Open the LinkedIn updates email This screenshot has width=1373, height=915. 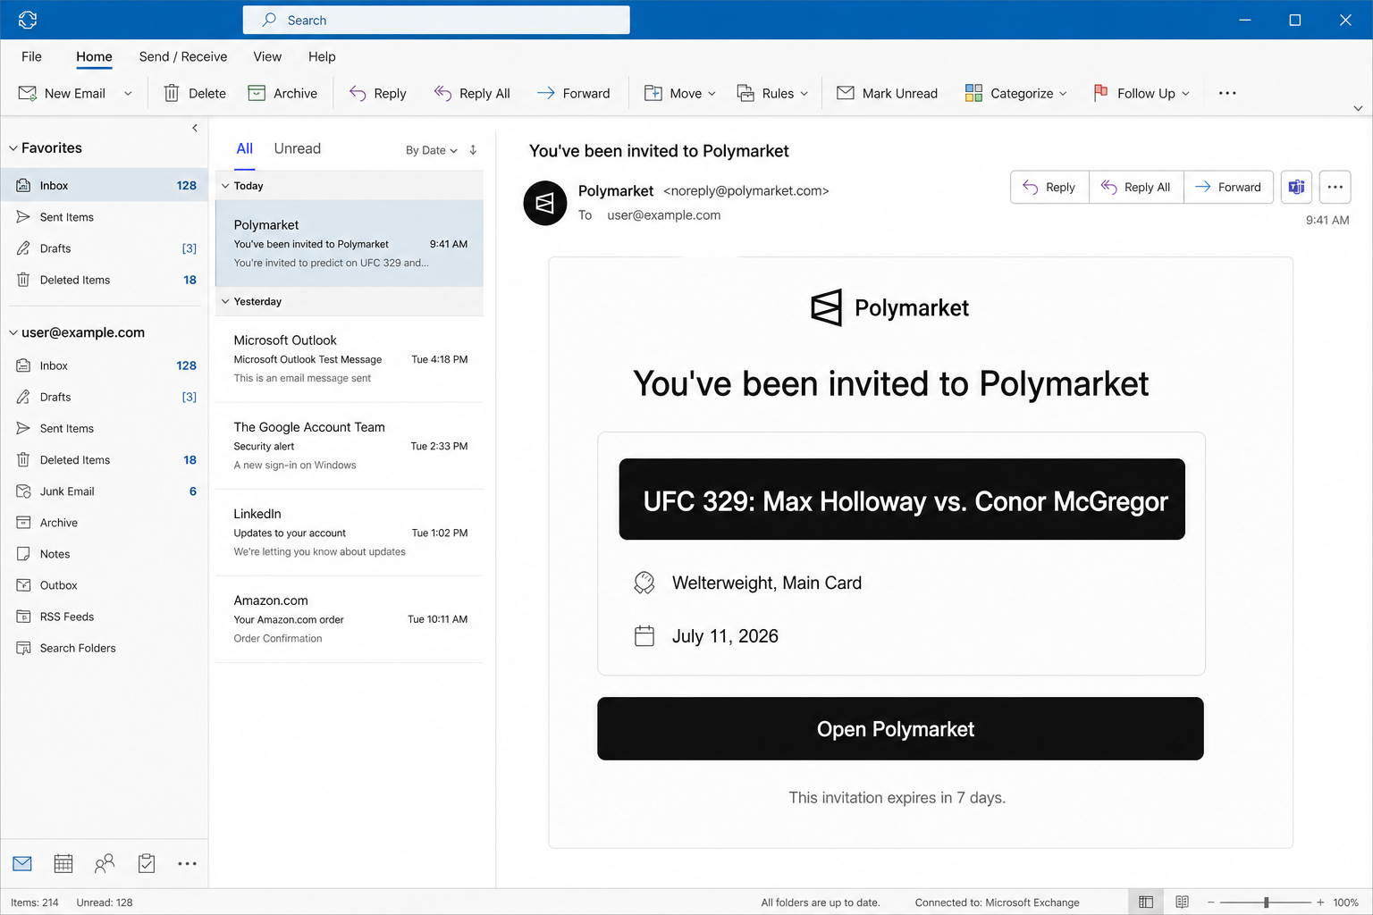[350, 533]
